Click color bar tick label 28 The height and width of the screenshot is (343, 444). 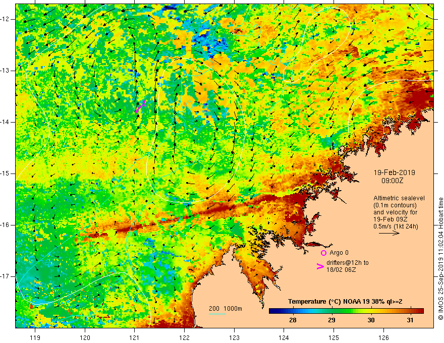293,320
